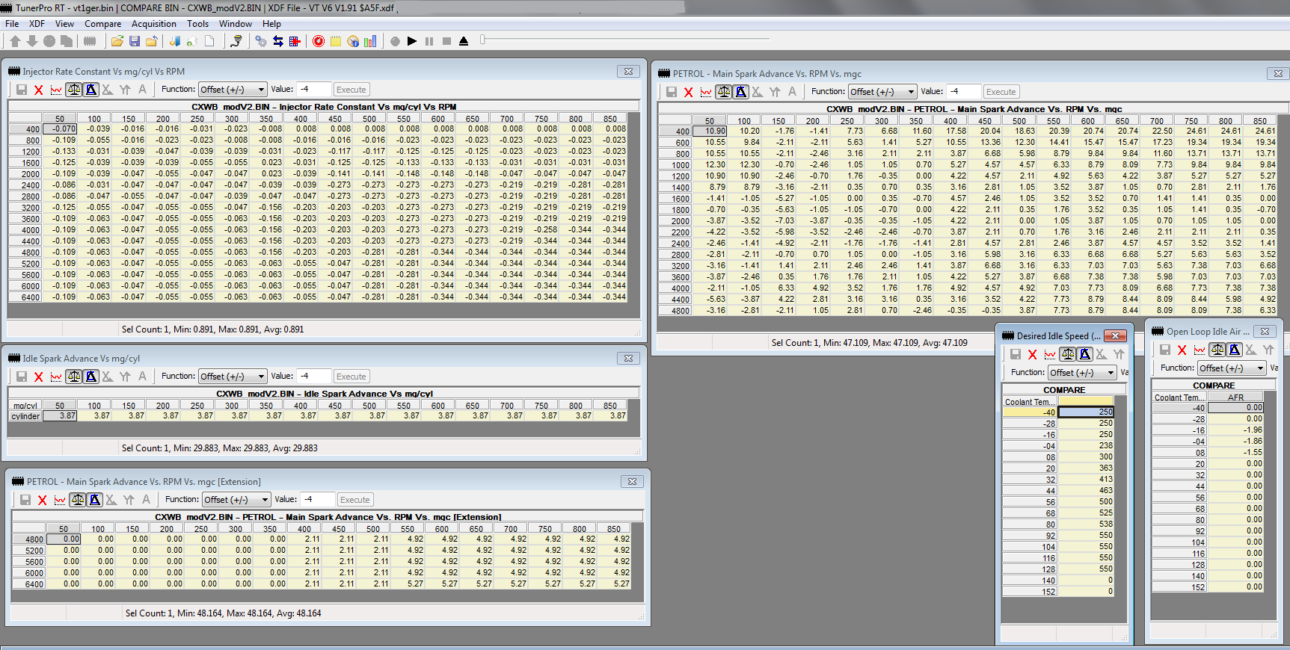Viewport: 1290px width, 650px height.
Task: Toggle balance-scale compare button in Idle Spark Advance window
Action: click(74, 377)
